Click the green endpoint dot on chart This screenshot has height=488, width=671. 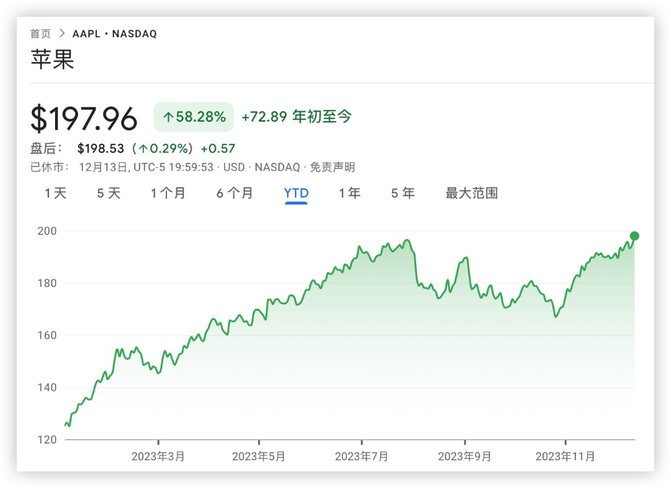[634, 236]
